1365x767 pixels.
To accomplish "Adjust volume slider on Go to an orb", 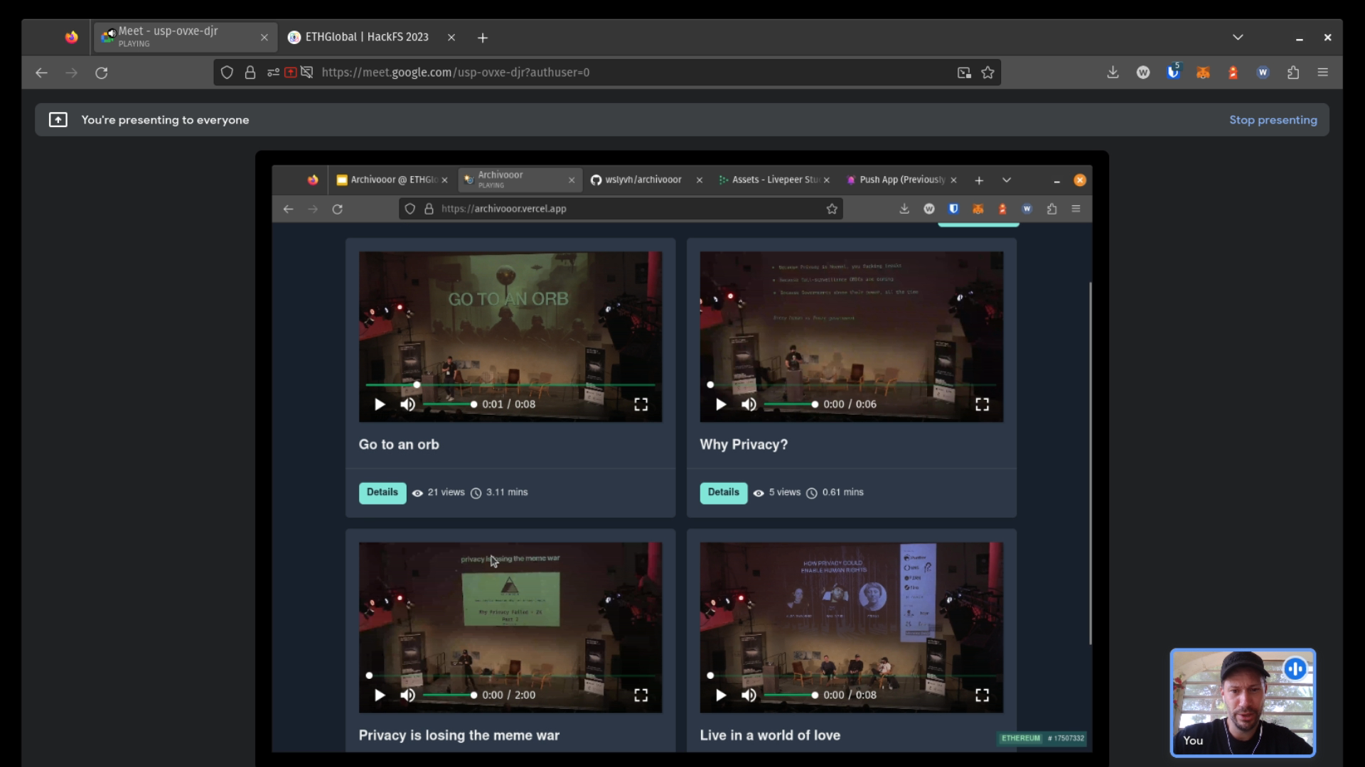I will 449,404.
